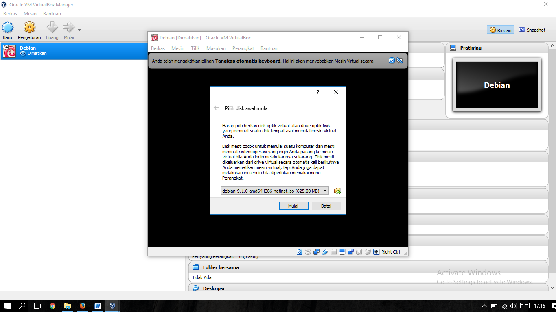Screen dimensions: 556x312
Task: Dismiss the keyboard capture notification message
Action: click(x=392, y=60)
